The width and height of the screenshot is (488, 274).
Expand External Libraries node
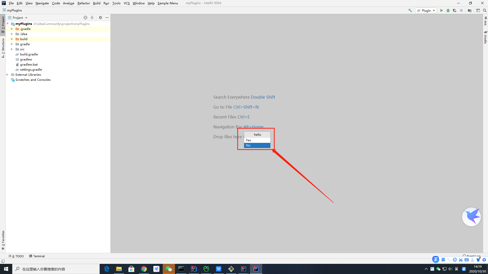pos(8,74)
